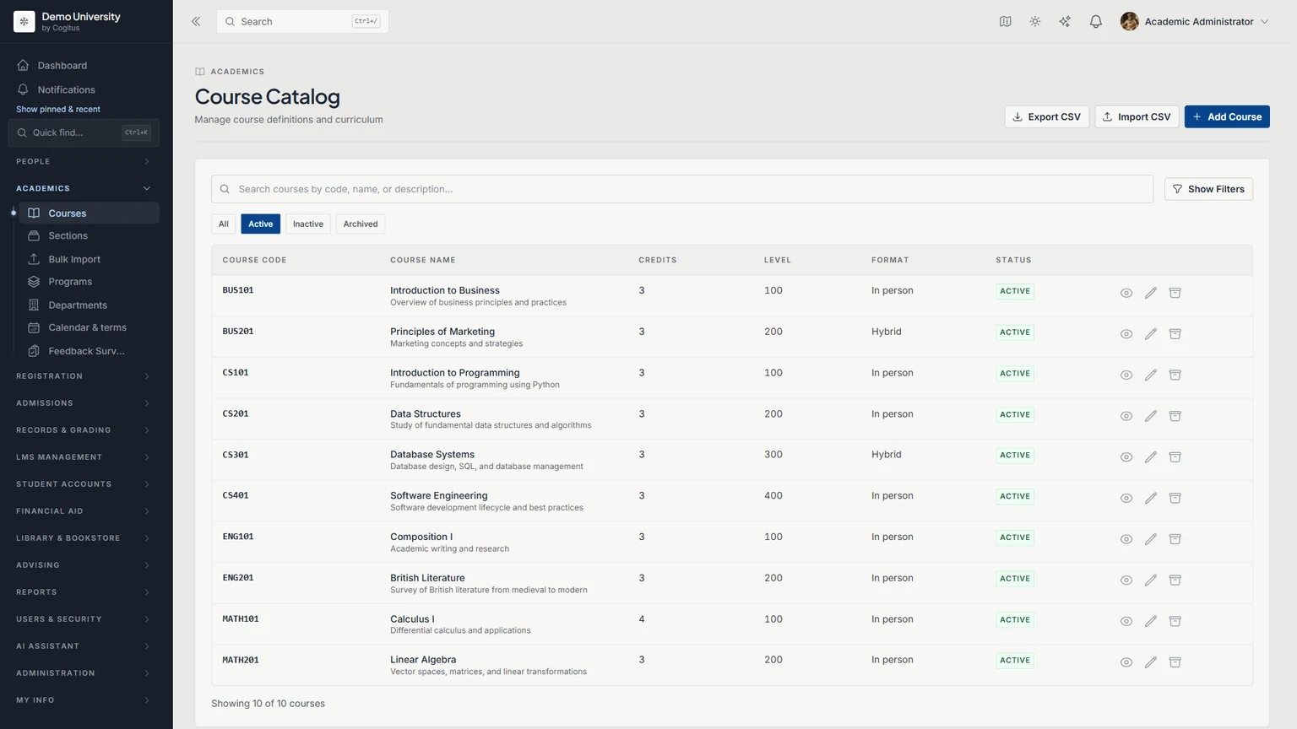1297x729 pixels.
Task: Expand the Financial Aid section
Action: tap(83, 511)
